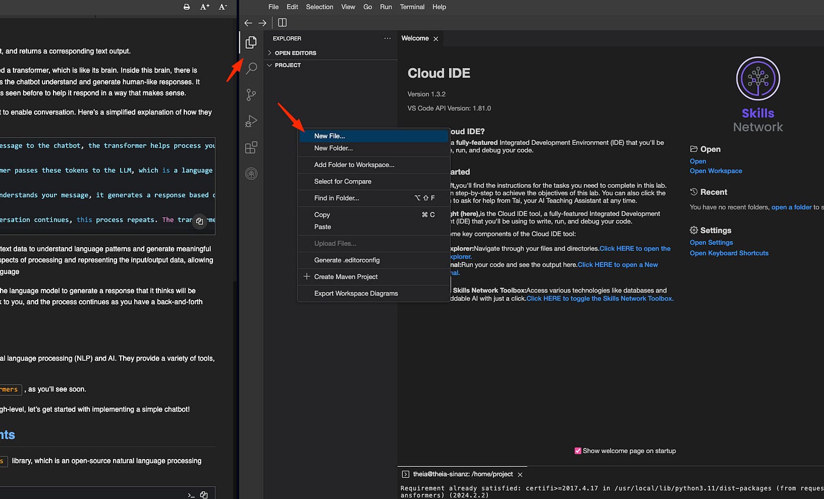Click the copy icon at bottom of instructions
Image resolution: width=824 pixels, height=499 pixels.
tap(204, 495)
